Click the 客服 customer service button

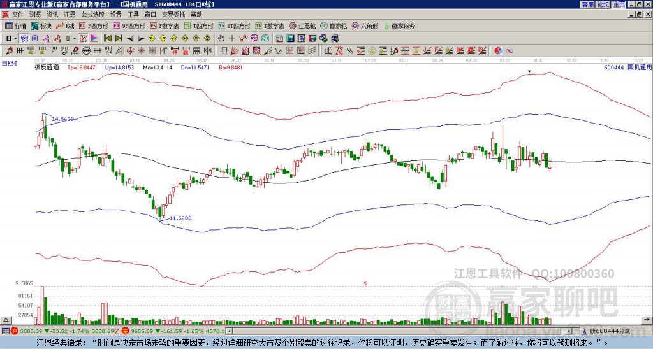point(587,4)
